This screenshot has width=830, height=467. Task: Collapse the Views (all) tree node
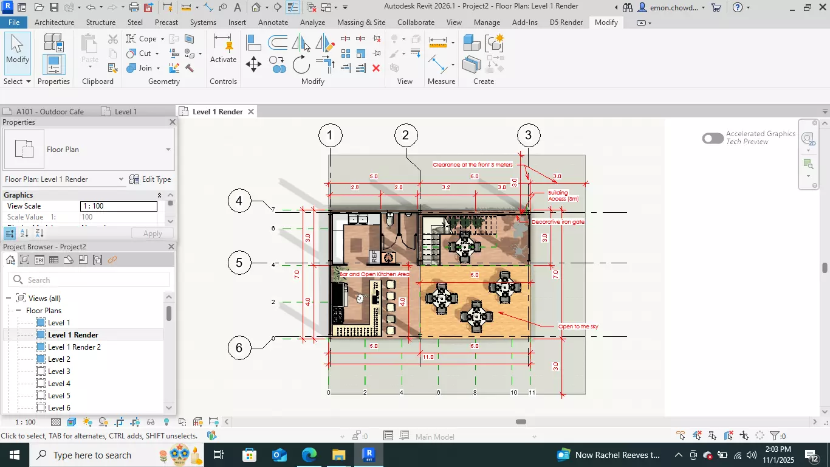click(x=8, y=299)
